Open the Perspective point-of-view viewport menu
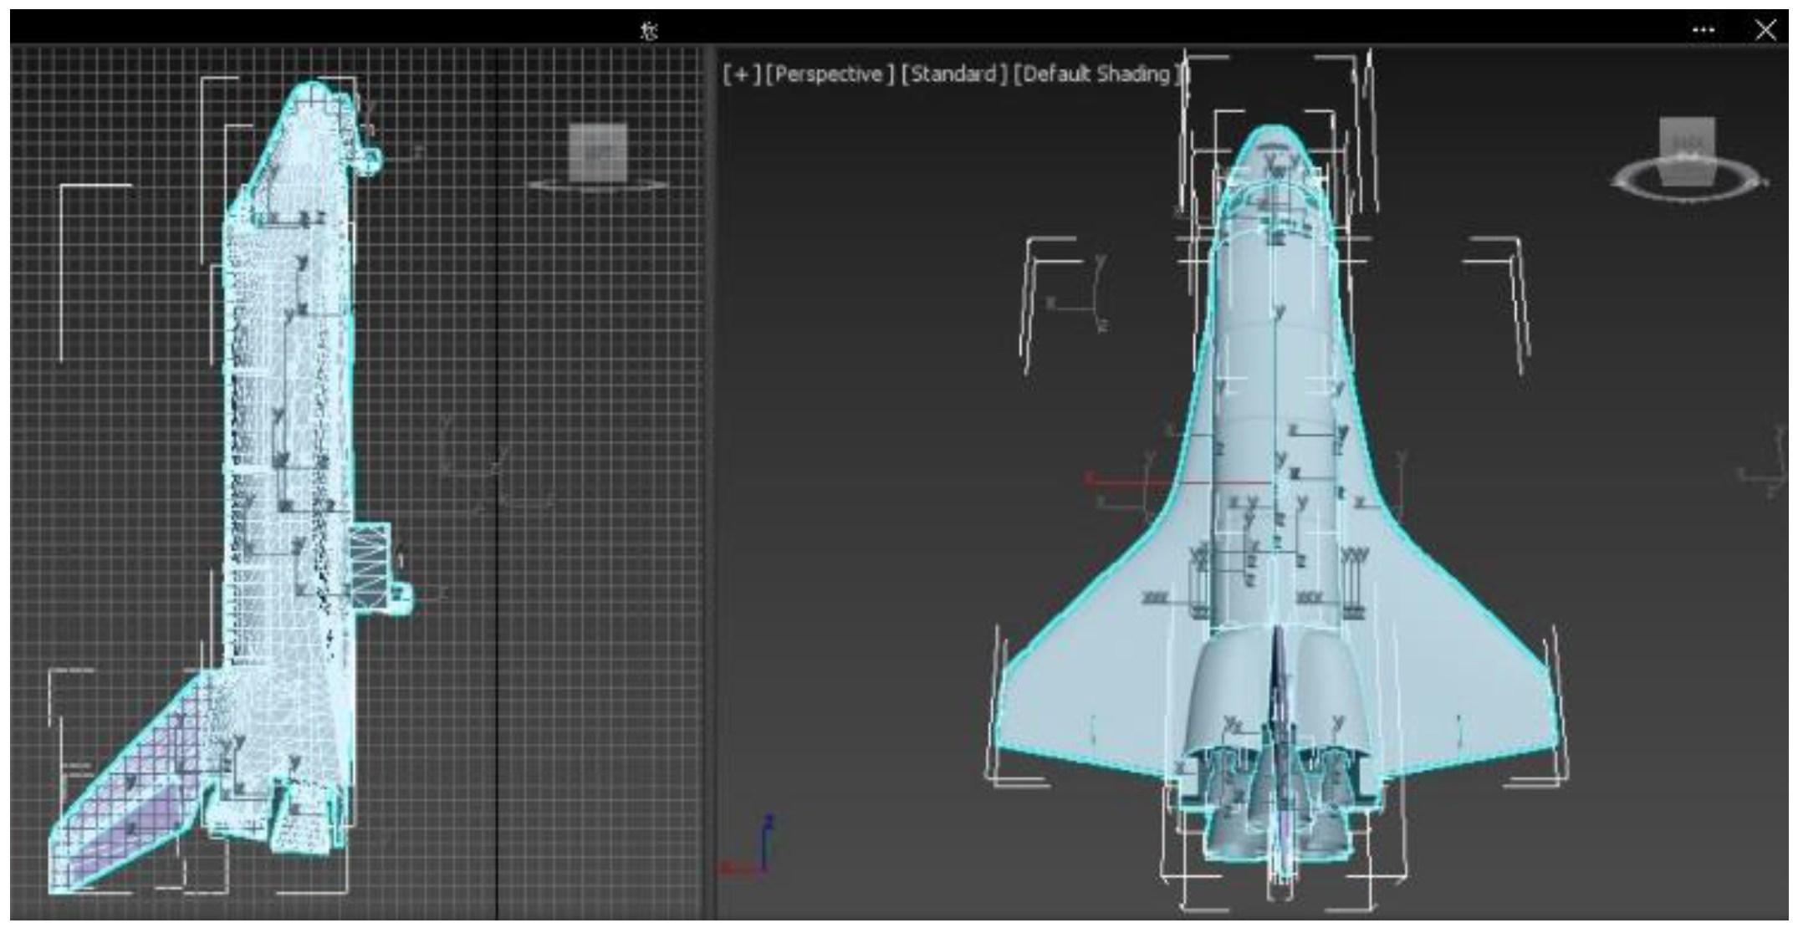 (x=829, y=74)
